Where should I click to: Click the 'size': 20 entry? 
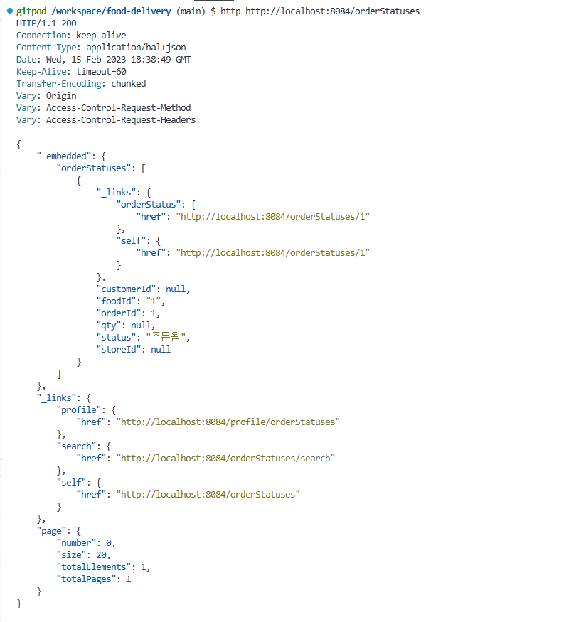point(83,555)
